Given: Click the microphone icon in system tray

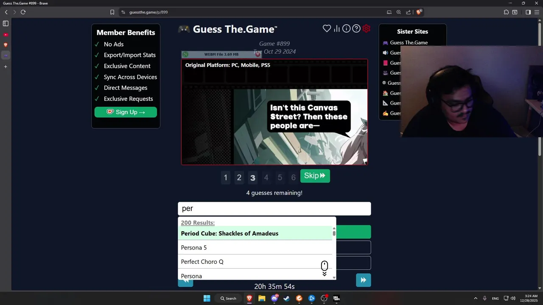Looking at the screenshot, I should tap(484, 298).
